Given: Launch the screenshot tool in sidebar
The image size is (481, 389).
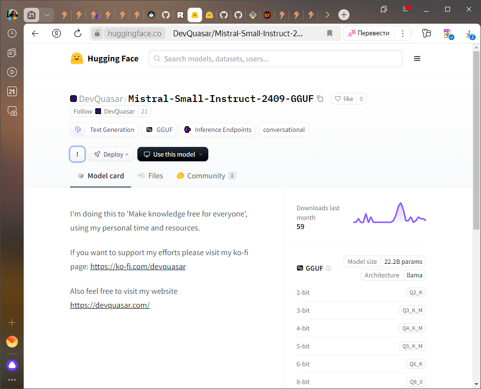Looking at the screenshot, I should tap(12, 111).
